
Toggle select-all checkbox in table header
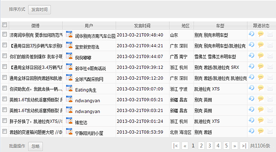click(x=4, y=25)
